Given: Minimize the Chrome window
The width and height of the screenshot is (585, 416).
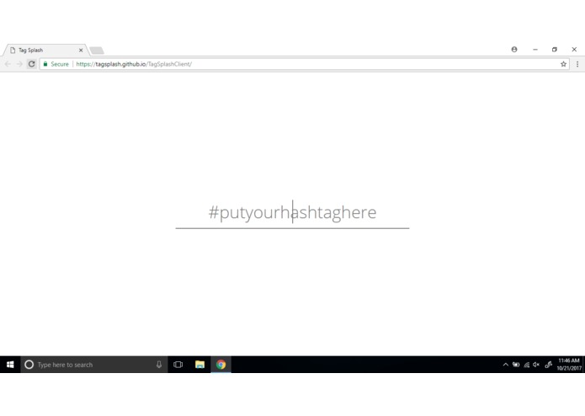Looking at the screenshot, I should (535, 49).
